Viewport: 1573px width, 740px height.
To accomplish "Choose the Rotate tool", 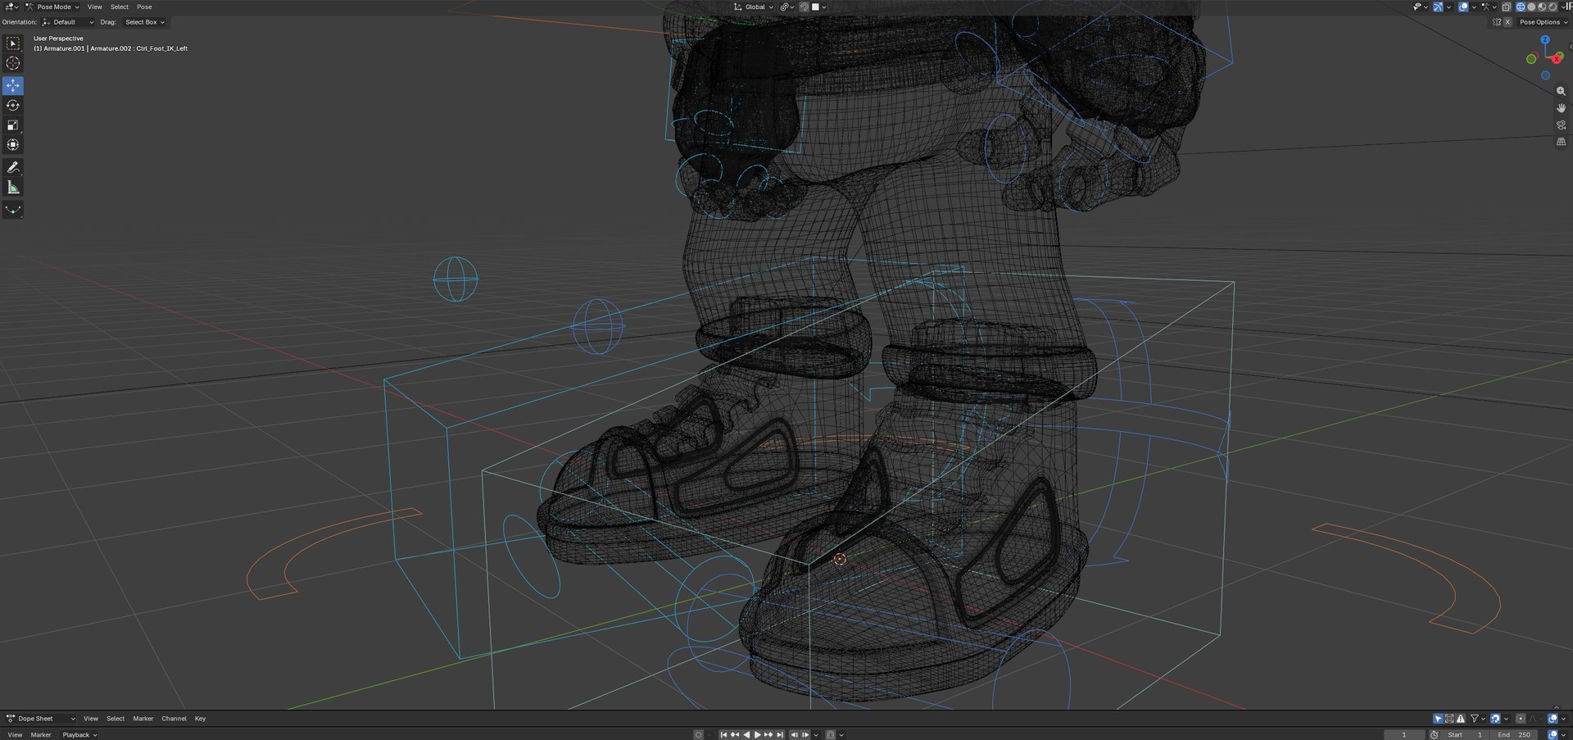I will pyautogui.click(x=13, y=105).
